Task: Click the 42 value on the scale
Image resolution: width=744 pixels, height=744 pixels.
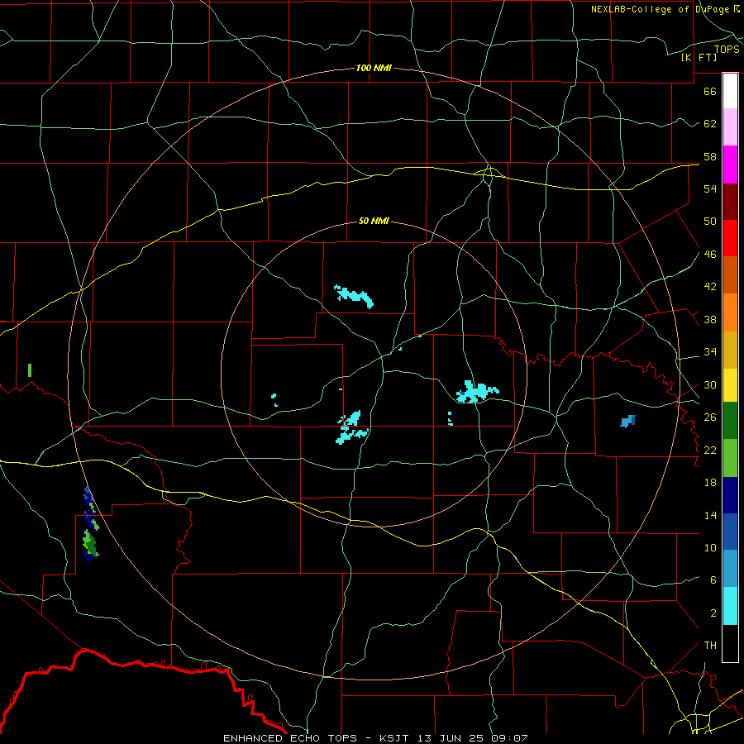Action: pos(710,287)
